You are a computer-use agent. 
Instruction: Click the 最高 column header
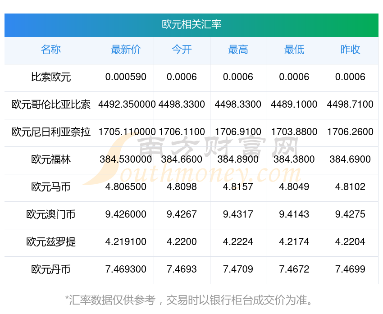238,50
